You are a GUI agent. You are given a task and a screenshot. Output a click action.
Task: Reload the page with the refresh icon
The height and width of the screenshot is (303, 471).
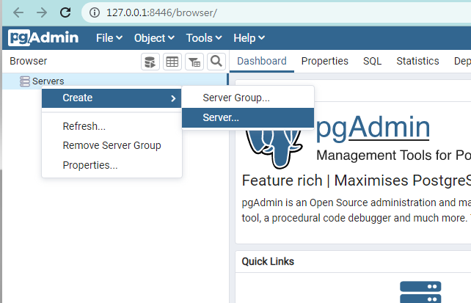65,12
